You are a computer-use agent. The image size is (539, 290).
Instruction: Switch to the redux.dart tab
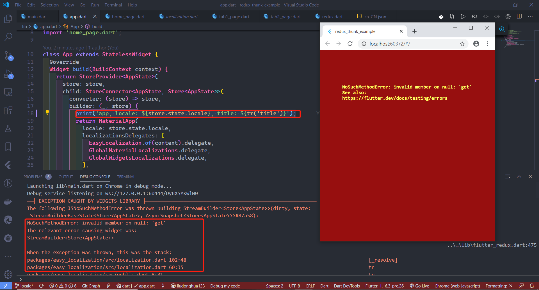click(x=332, y=17)
